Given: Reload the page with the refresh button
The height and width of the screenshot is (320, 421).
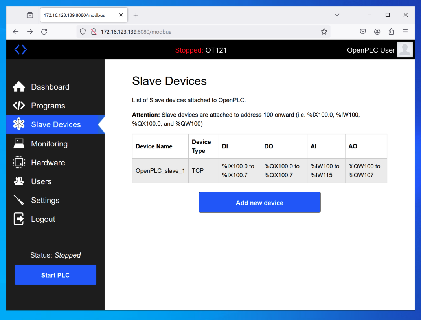Looking at the screenshot, I should (x=44, y=32).
